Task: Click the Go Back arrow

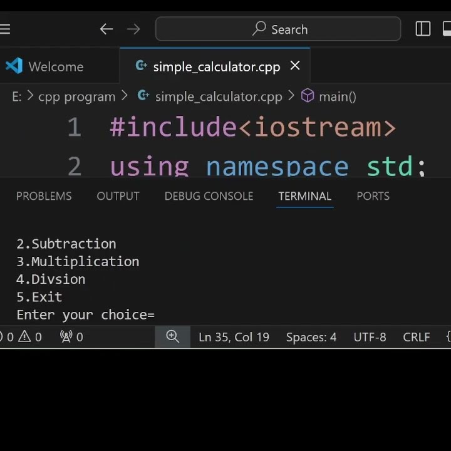Action: pos(106,29)
